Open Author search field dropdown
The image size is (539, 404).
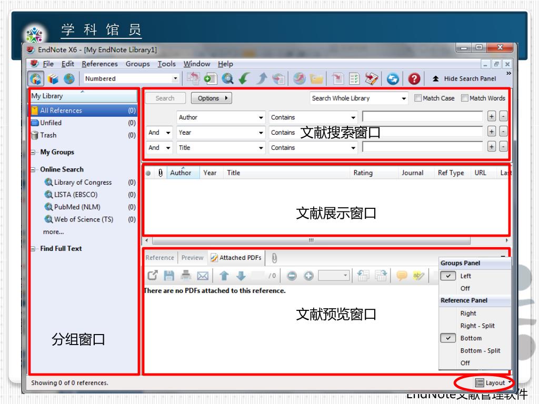(x=261, y=117)
